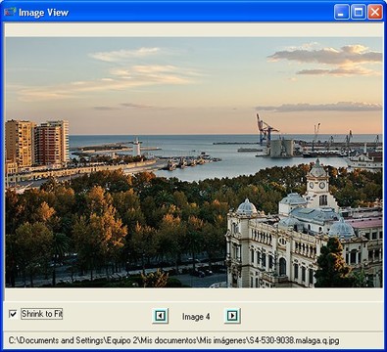Click the malaga.q.jpg file path in status bar
The width and height of the screenshot is (387, 352).
pyautogui.click(x=173, y=340)
